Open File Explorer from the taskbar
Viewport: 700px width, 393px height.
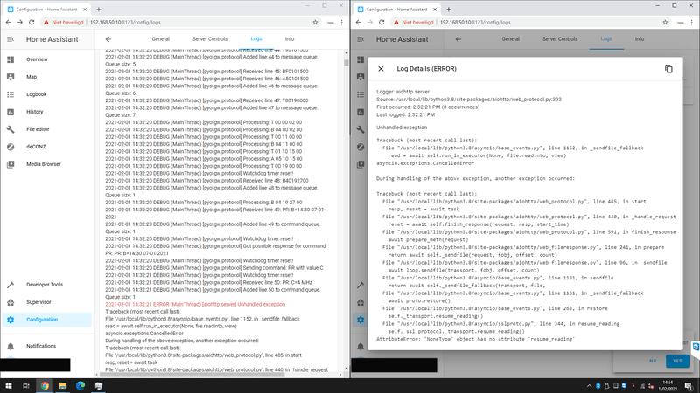[62, 386]
